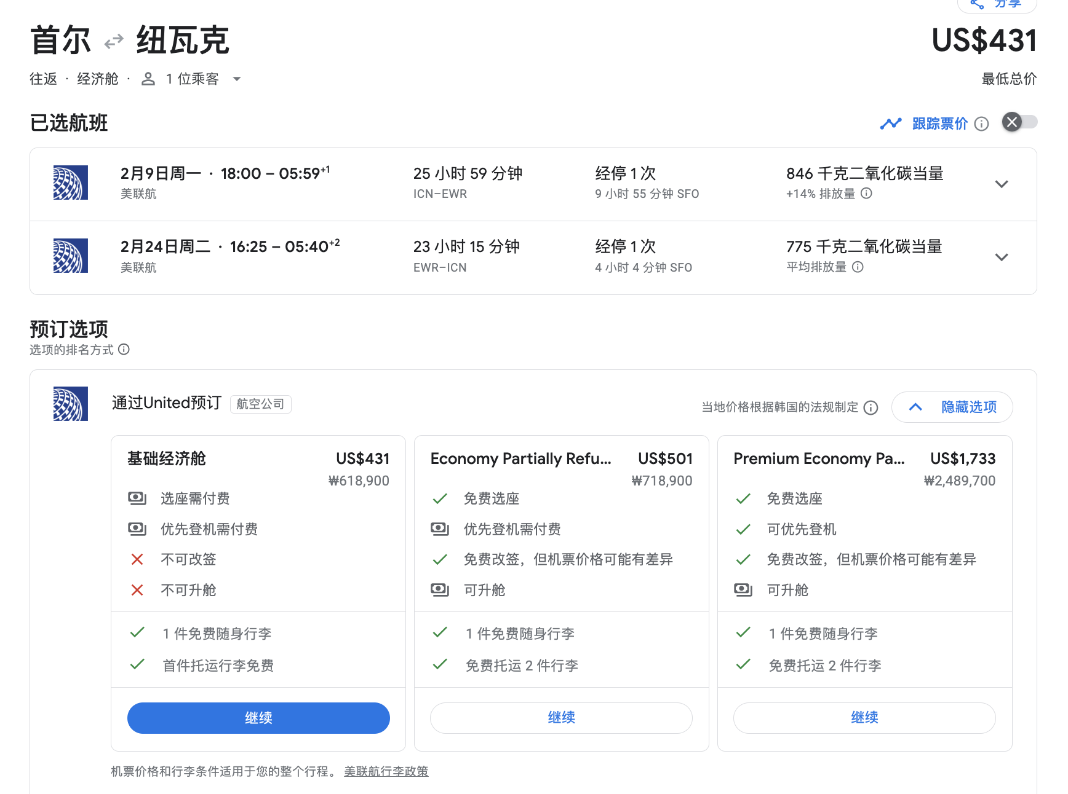Click the info icon beside +14% 排放量

[x=866, y=194]
